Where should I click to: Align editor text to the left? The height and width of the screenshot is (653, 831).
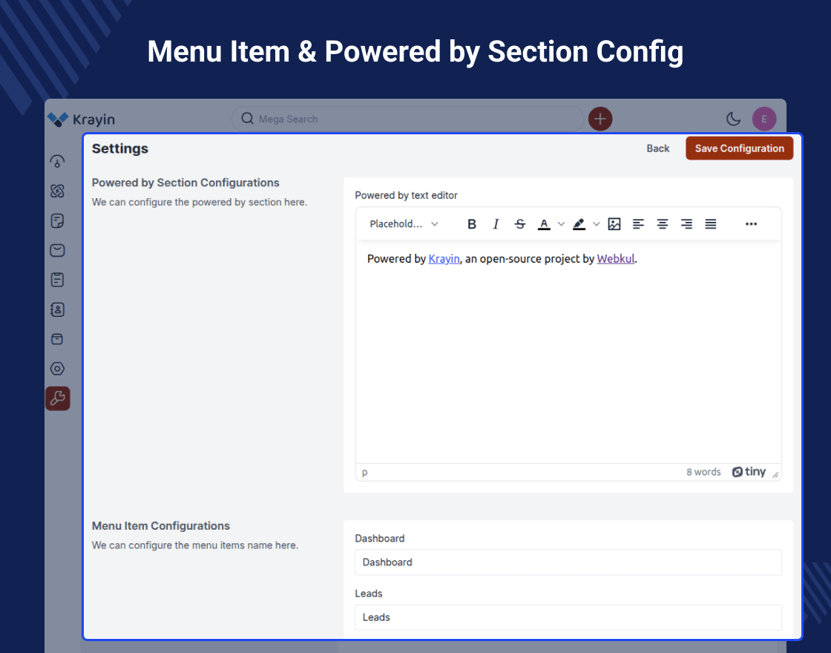pyautogui.click(x=638, y=224)
